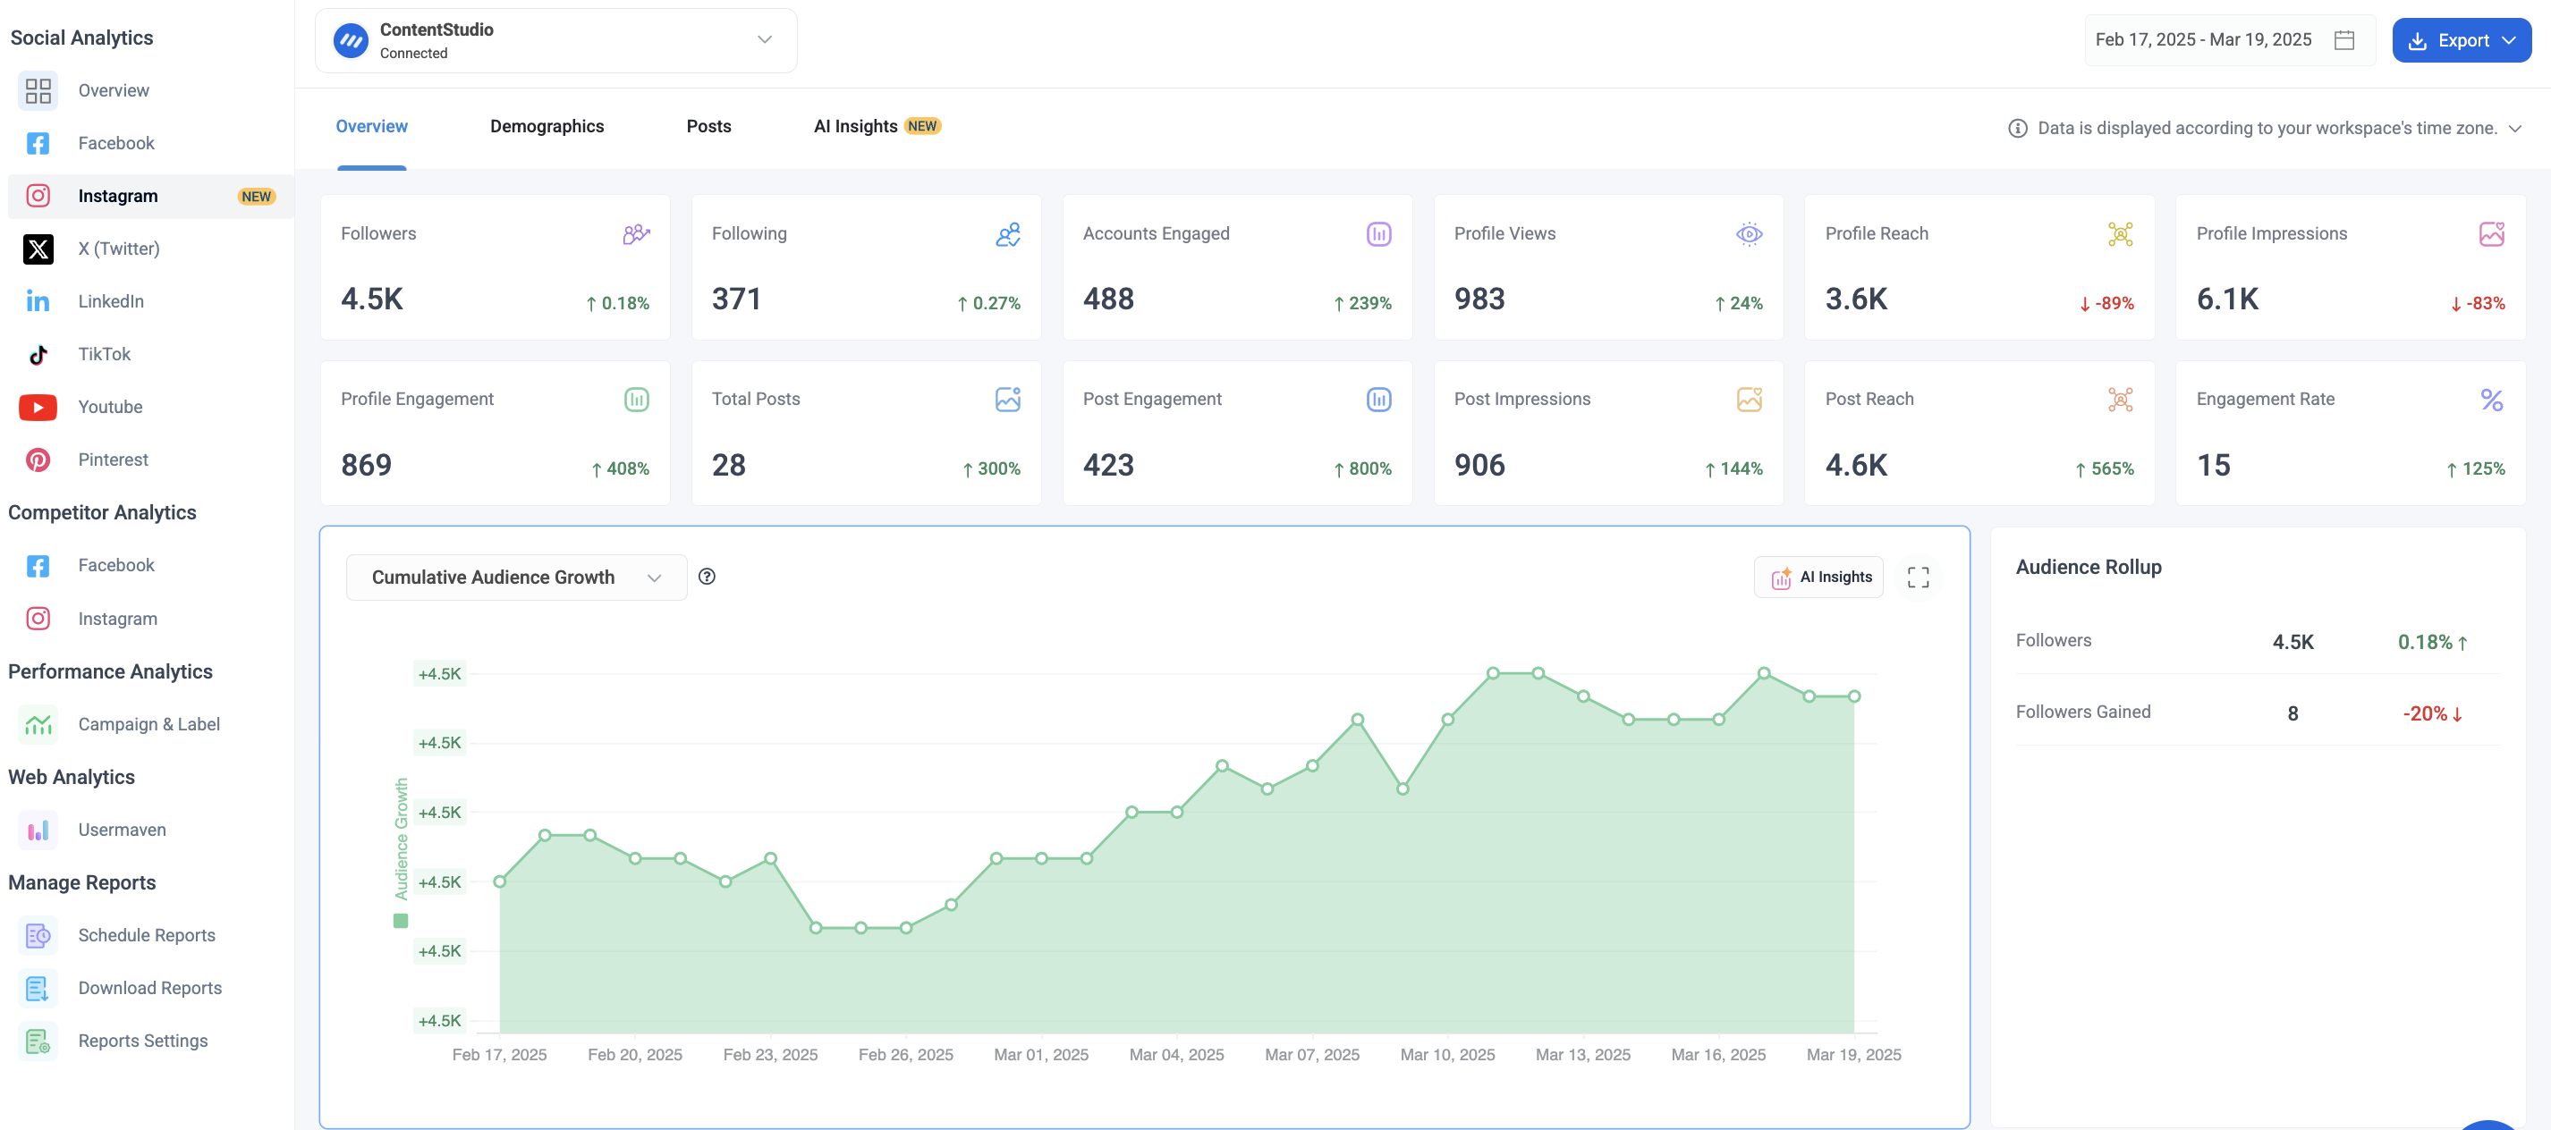Click the Profile Reach card icon
This screenshot has width=2551, height=1130.
click(2120, 234)
